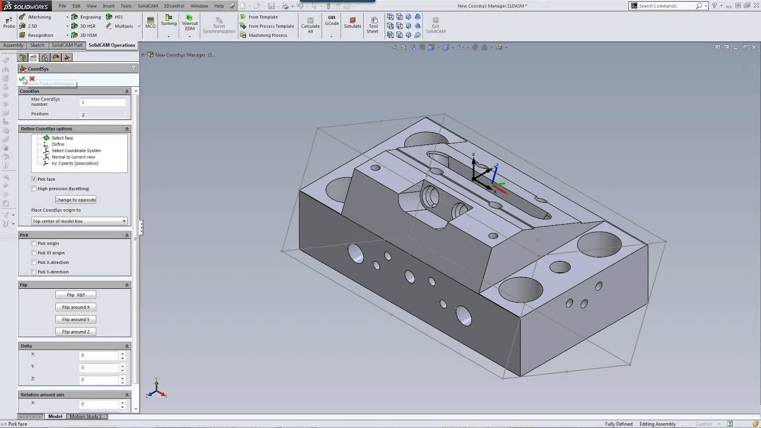Increment the Delta Y stepper
This screenshot has width=761, height=428.
point(122,365)
